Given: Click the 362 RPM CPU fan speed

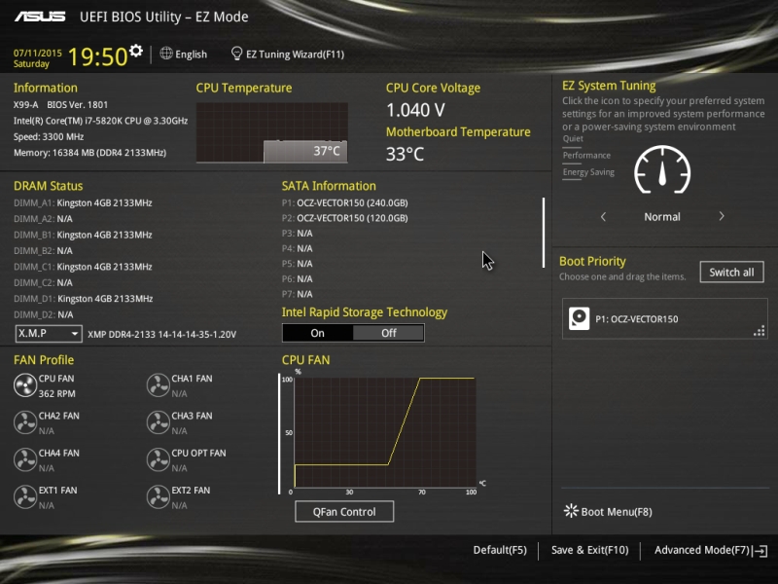Looking at the screenshot, I should 57,394.
